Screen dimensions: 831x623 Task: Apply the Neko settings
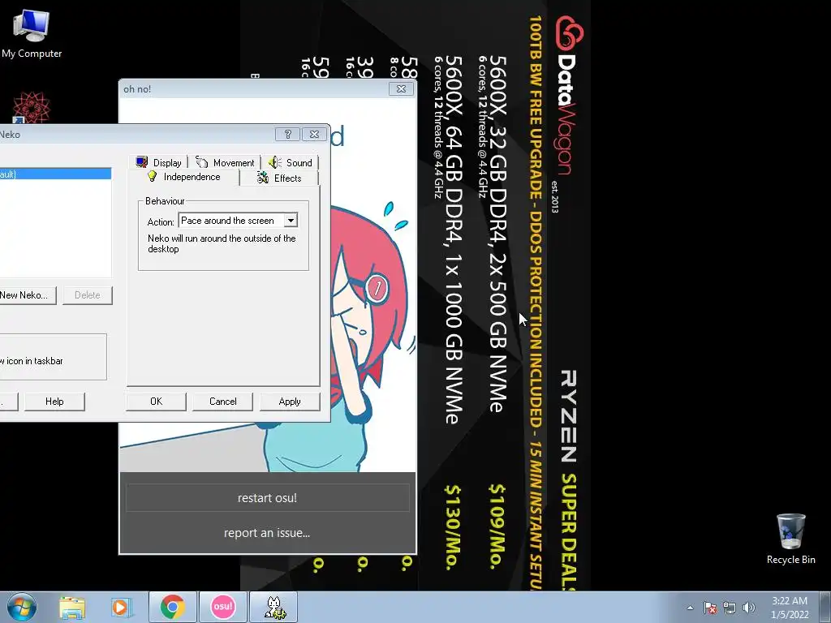[x=290, y=402]
